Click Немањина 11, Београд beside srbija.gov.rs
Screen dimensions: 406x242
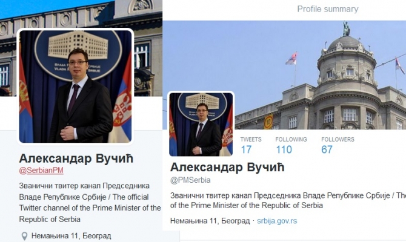coord(210,221)
